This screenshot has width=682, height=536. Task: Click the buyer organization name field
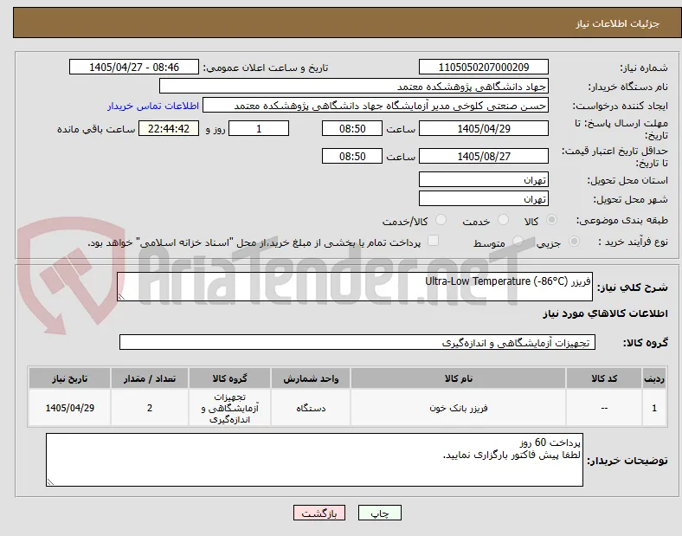point(354,86)
